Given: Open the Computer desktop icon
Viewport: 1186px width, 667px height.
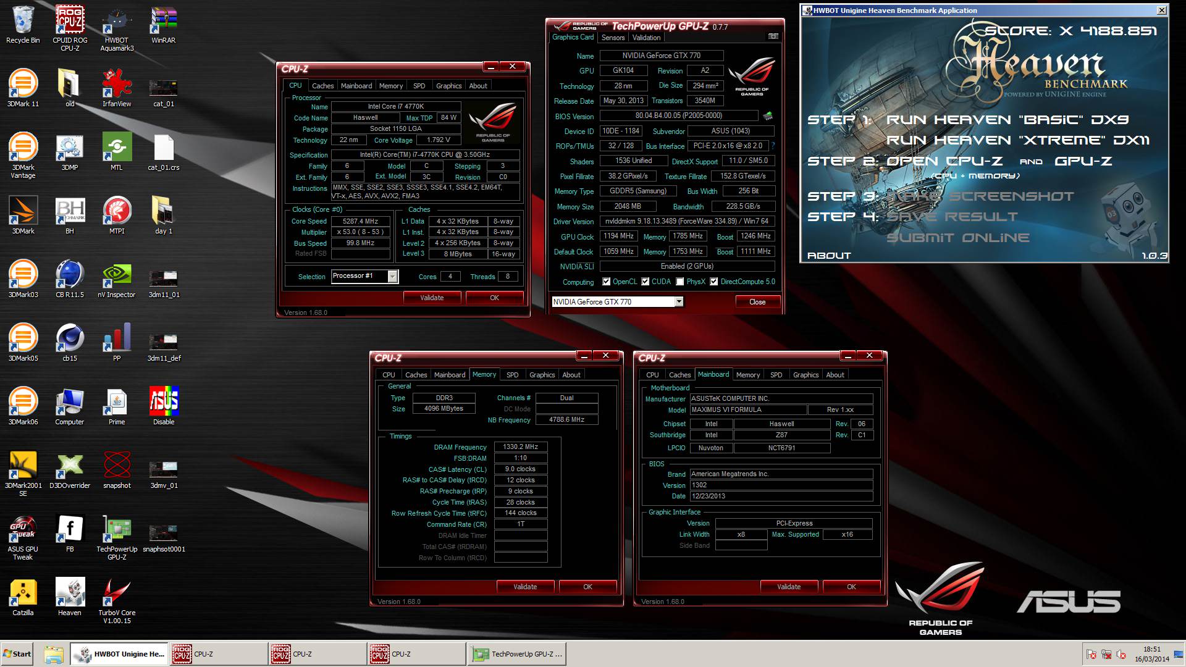Looking at the screenshot, I should point(70,406).
